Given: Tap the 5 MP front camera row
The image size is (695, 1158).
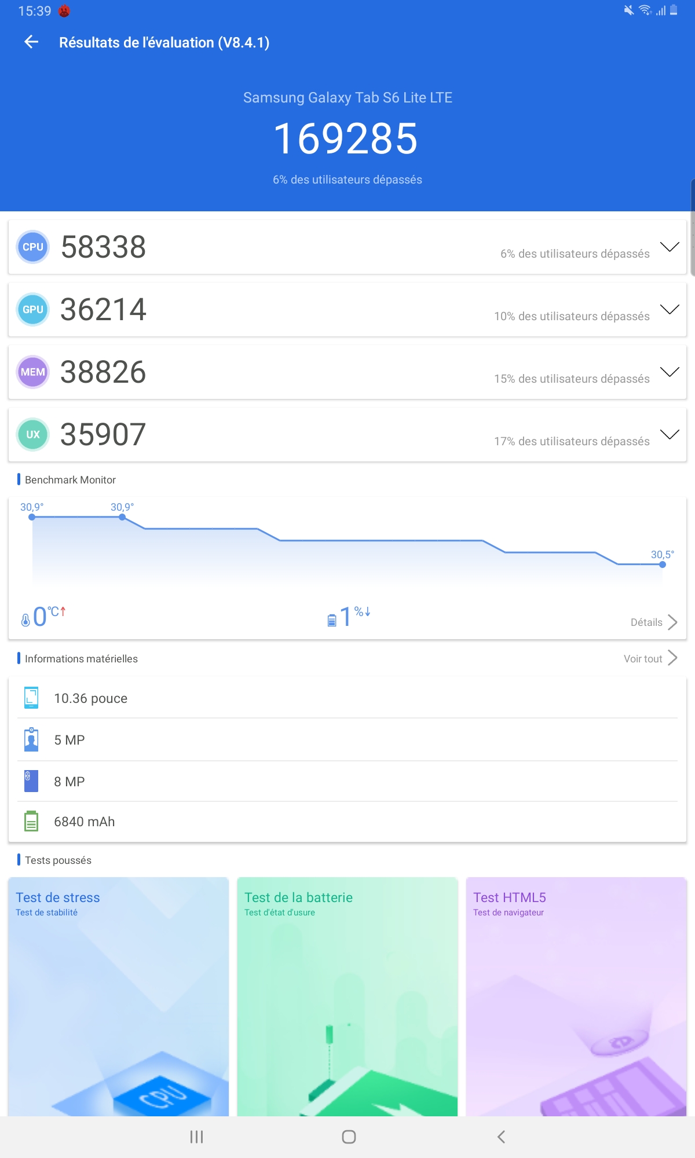Looking at the screenshot, I should coord(348,739).
